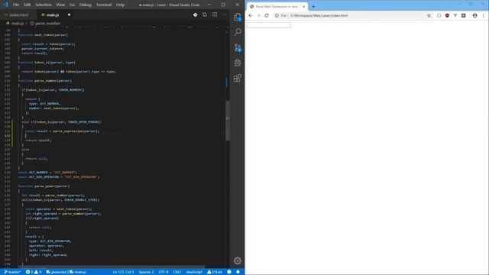Open the Extensions view
489x275 pixels.
(x=238, y=78)
